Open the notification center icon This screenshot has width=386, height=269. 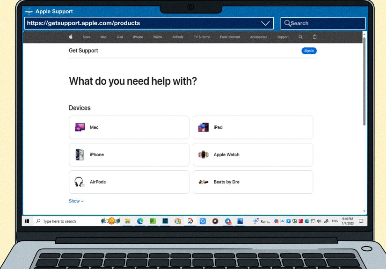tap(361, 221)
